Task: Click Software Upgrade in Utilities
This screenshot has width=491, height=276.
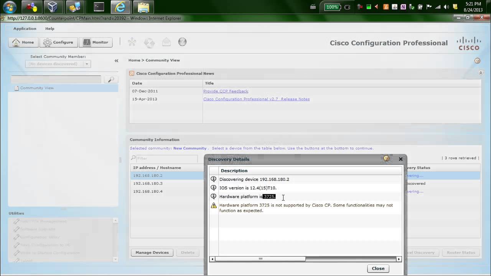Action: [38, 229]
